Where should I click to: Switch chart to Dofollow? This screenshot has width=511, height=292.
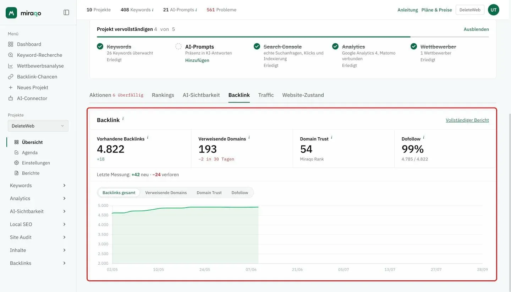pyautogui.click(x=240, y=193)
